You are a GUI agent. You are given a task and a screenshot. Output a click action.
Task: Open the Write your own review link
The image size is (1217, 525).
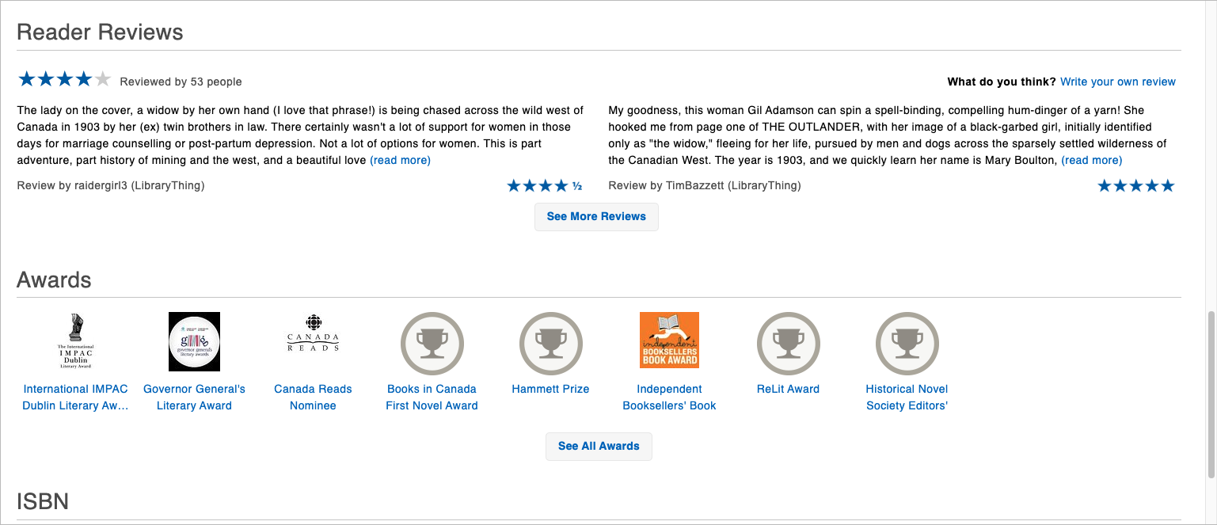(x=1117, y=82)
